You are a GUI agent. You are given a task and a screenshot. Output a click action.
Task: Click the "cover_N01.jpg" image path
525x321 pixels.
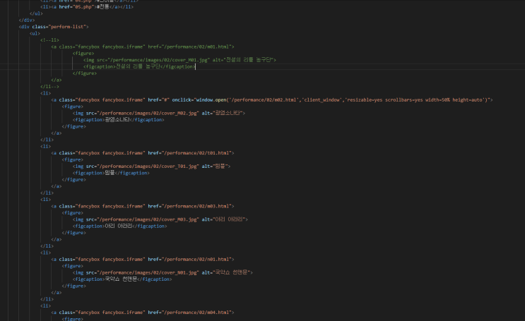coord(180,273)
